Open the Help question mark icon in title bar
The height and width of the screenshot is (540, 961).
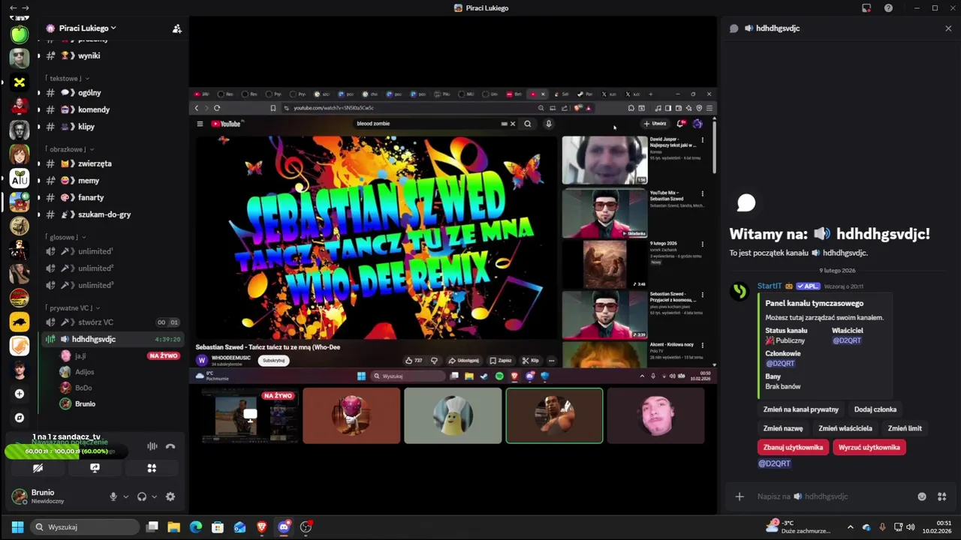(888, 8)
